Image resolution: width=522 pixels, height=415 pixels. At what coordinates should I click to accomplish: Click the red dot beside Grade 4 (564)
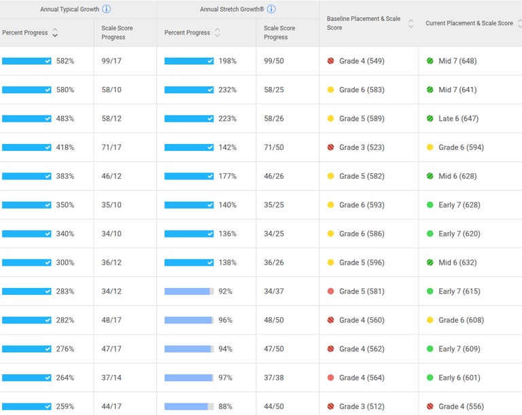point(330,378)
